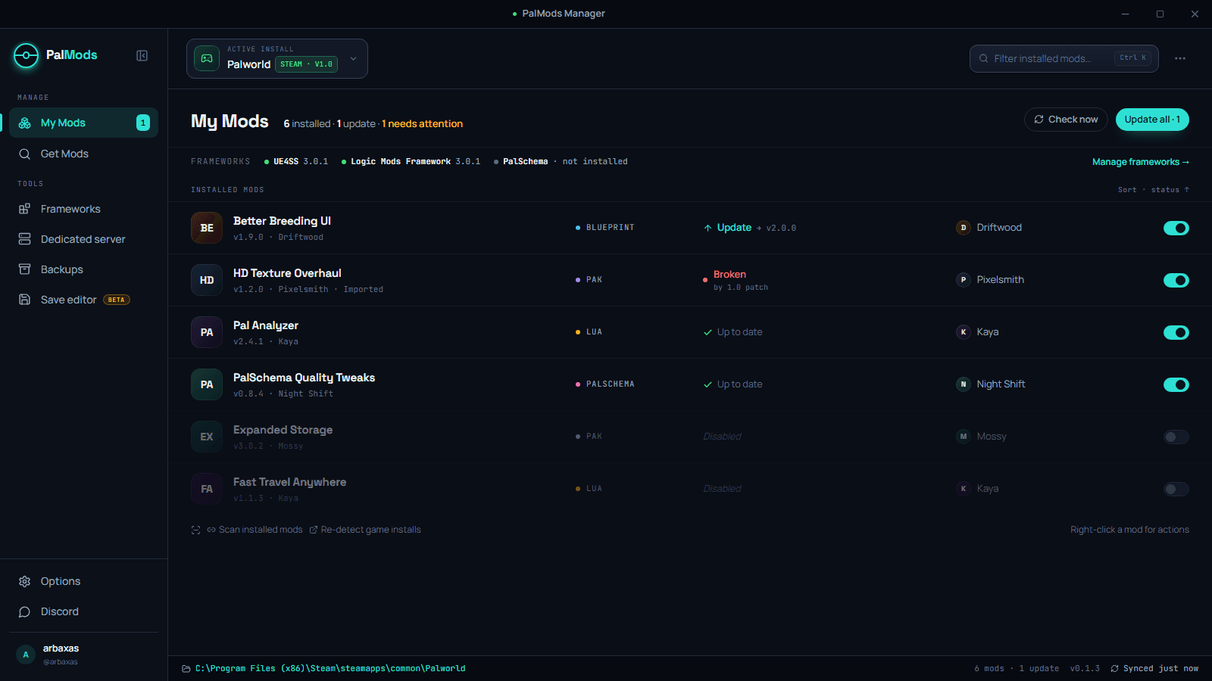Screen dimensions: 1212x681
Task: Select the Pal Analyzer mod name
Action: click(x=266, y=325)
